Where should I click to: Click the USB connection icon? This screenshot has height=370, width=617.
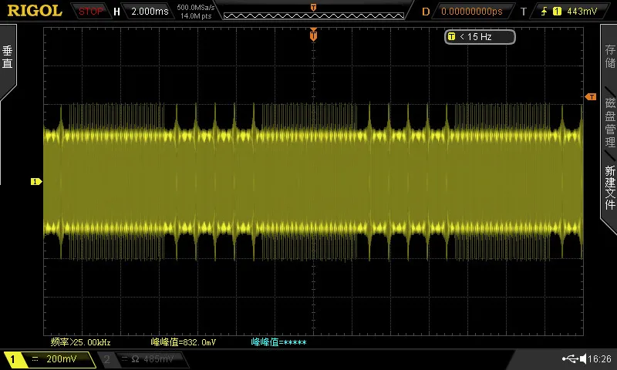click(x=570, y=358)
